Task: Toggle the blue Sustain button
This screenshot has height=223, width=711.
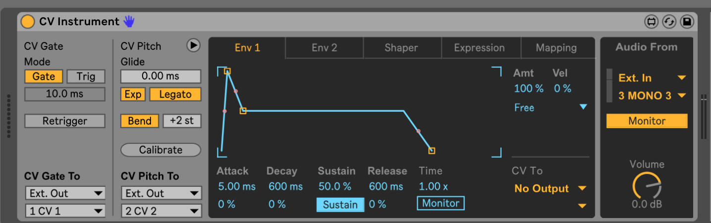Action: click(340, 204)
